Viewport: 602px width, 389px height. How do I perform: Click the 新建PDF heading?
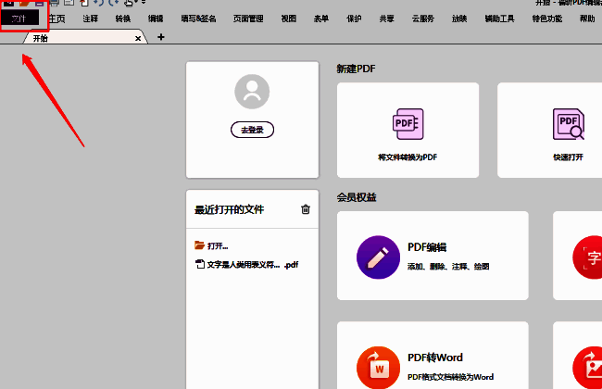(x=356, y=69)
